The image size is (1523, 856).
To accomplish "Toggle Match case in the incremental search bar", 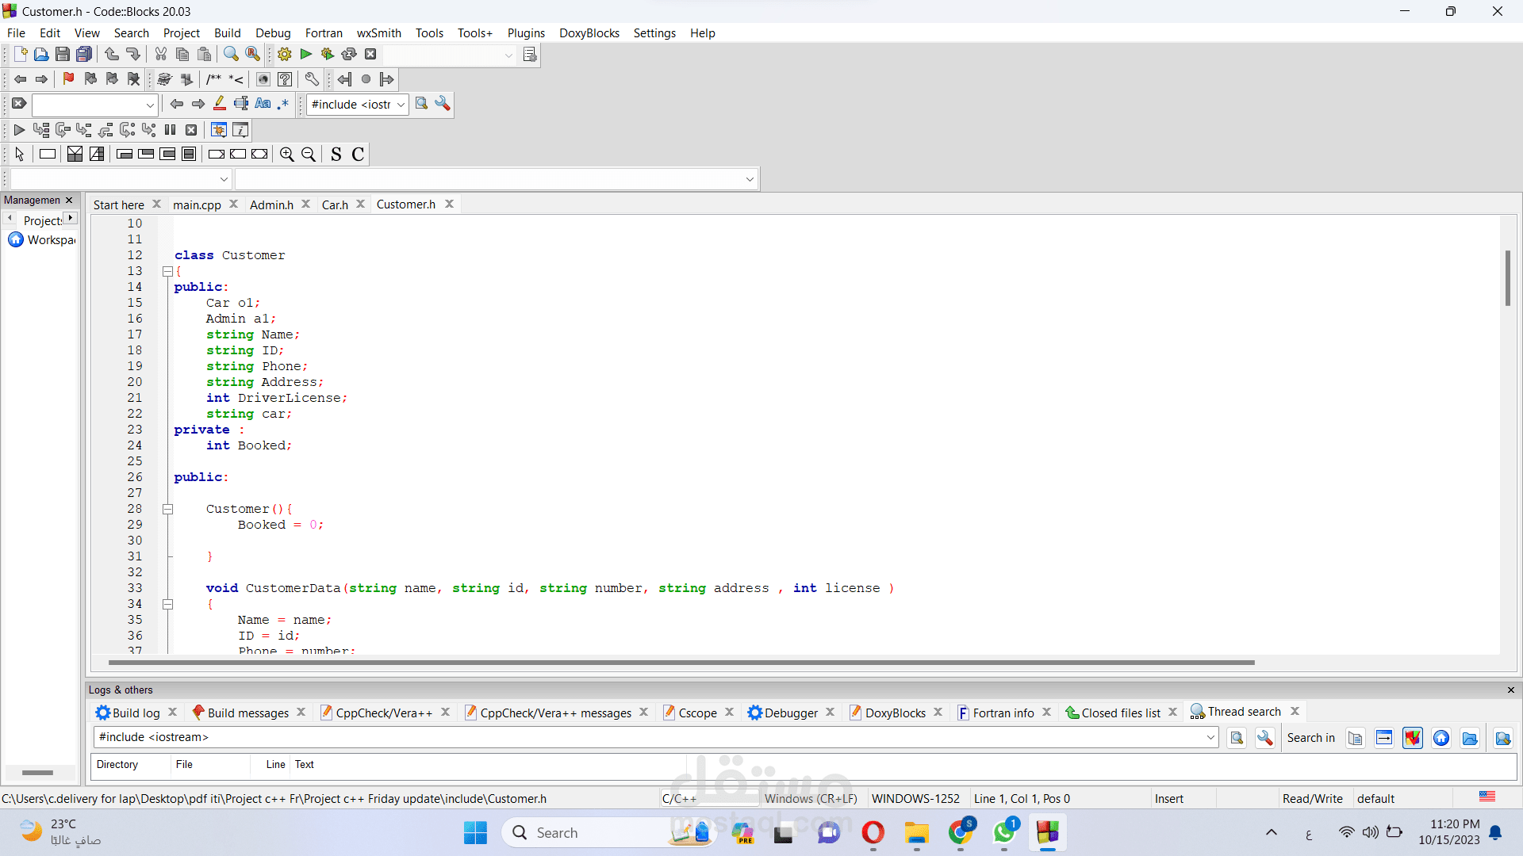I will pos(263,104).
